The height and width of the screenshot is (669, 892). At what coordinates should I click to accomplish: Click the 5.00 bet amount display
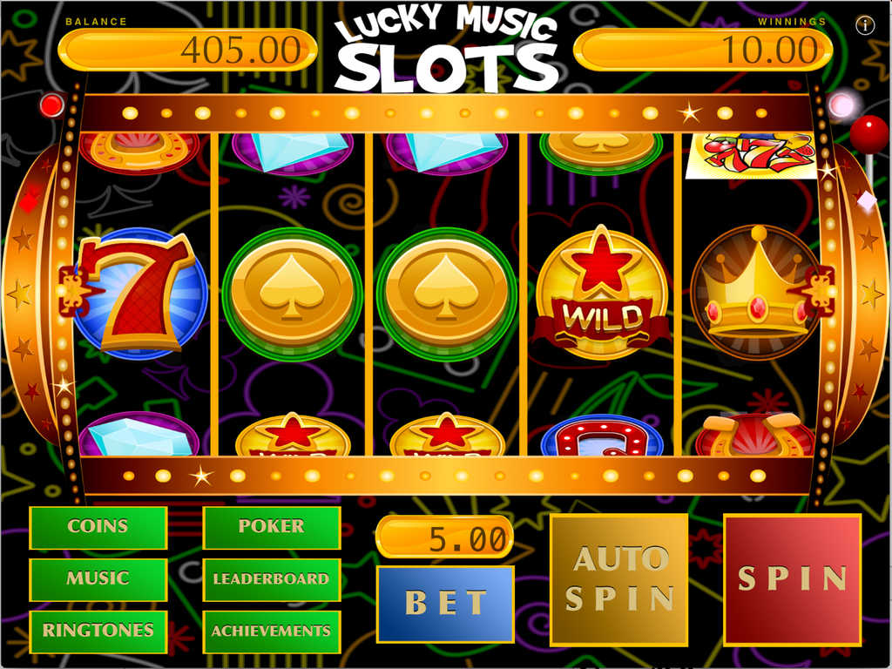(445, 537)
